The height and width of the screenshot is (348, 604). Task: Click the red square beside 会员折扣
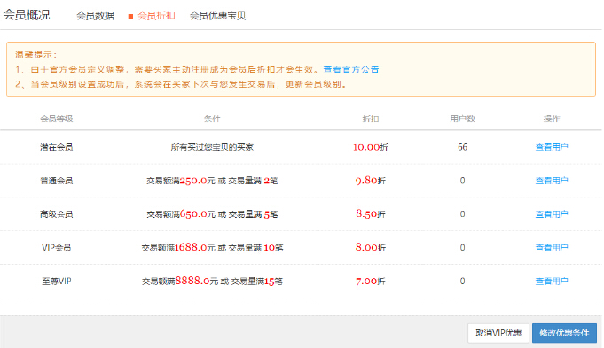pyautogui.click(x=130, y=16)
